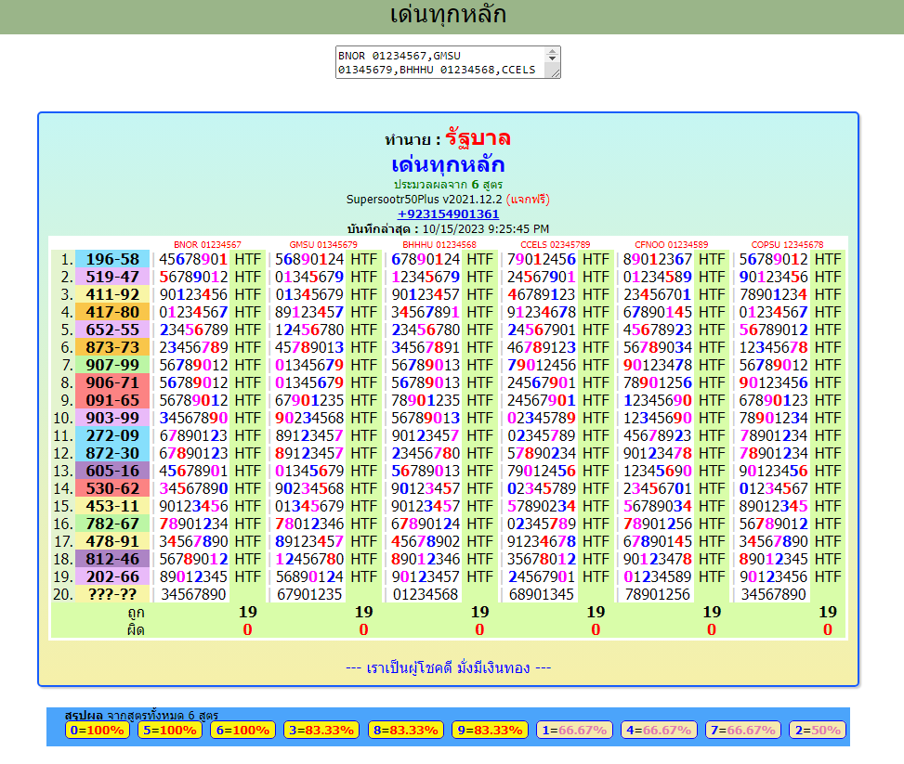
Task: Click the textarea scroll down arrow
Action: point(552,58)
